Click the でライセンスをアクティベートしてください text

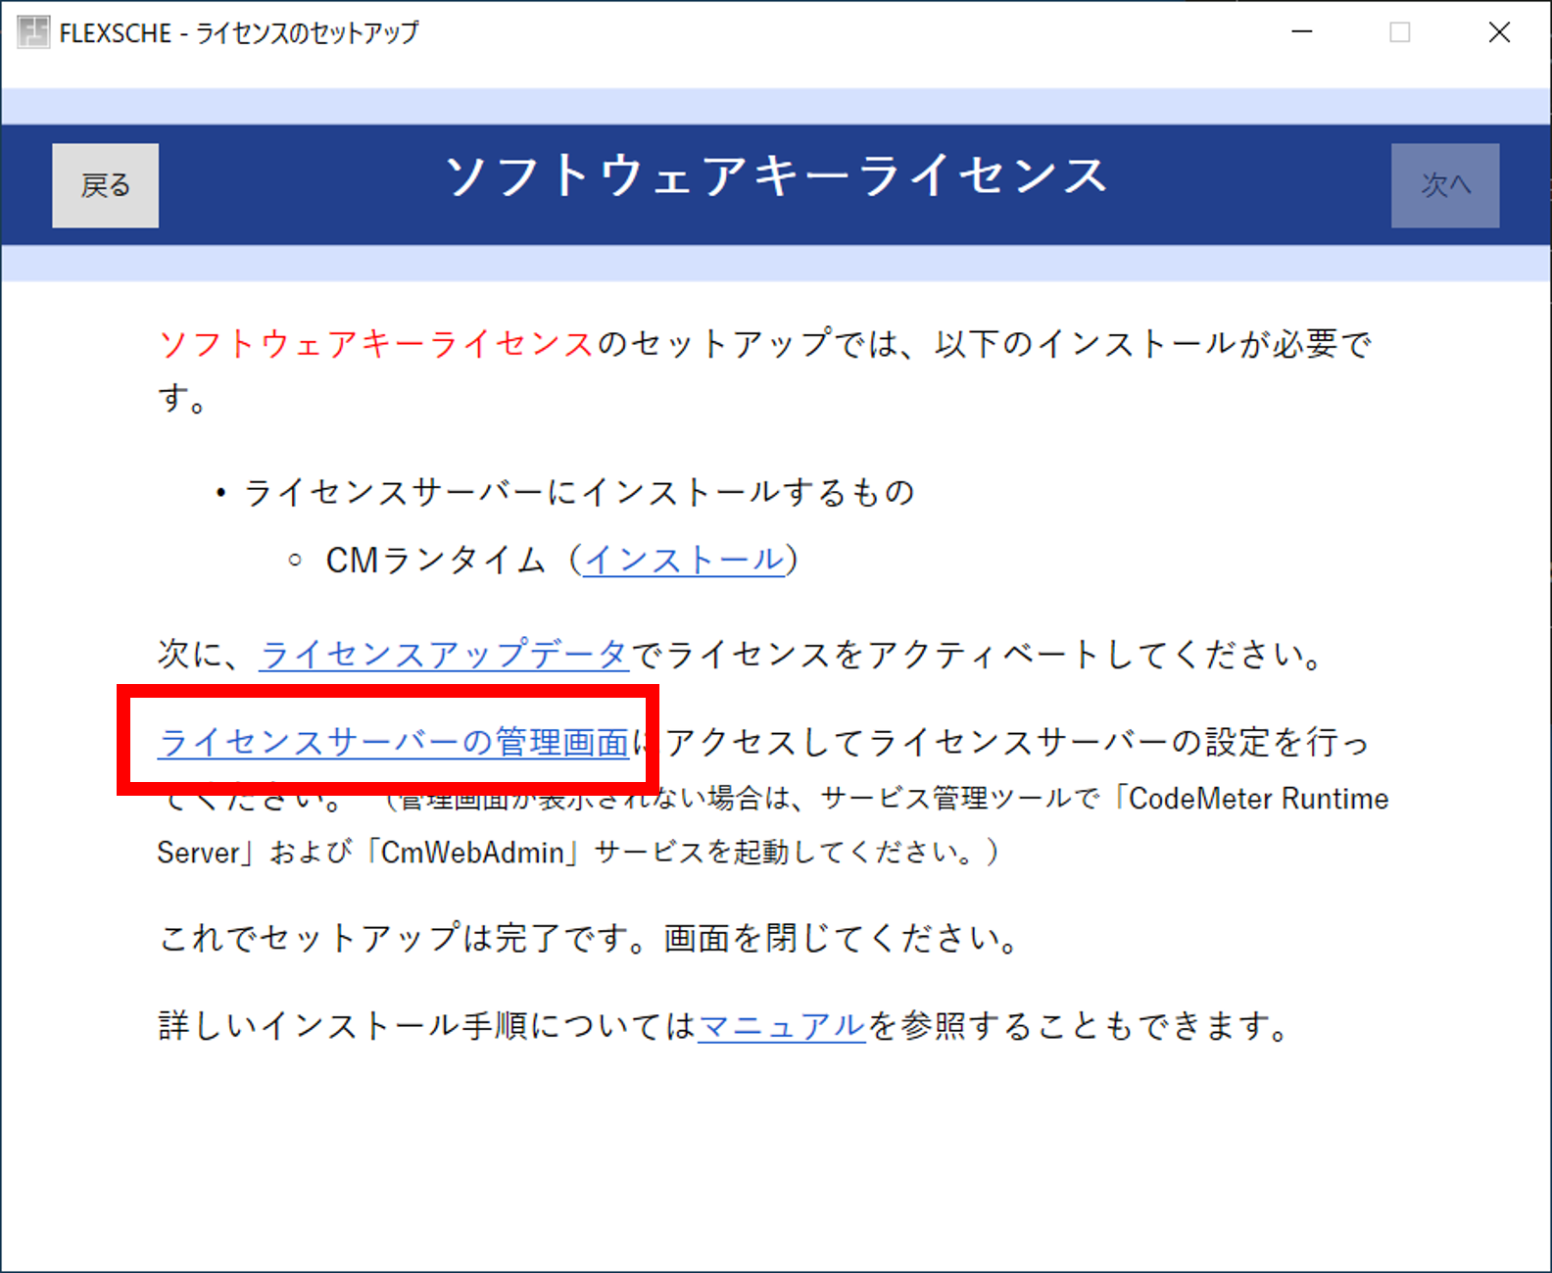click(977, 654)
